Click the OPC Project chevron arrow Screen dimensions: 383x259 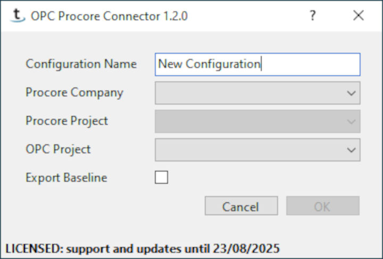pyautogui.click(x=351, y=150)
